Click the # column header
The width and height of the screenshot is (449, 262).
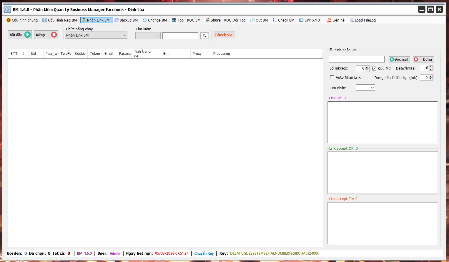[24, 53]
